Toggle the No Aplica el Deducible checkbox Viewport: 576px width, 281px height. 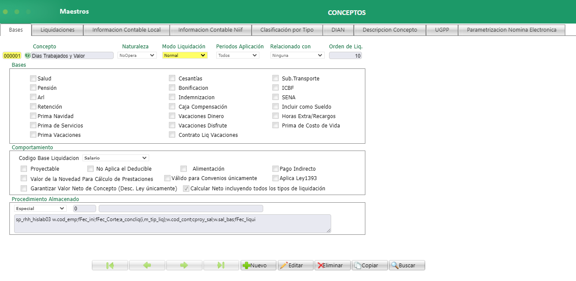(x=91, y=169)
